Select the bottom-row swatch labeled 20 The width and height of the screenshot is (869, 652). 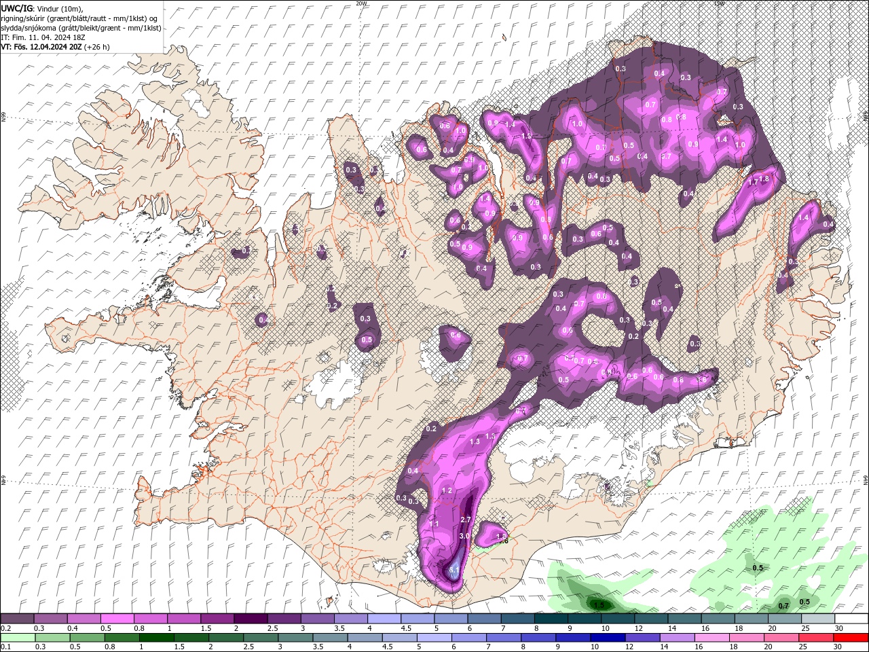[x=781, y=637]
